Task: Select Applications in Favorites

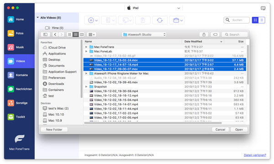Action: pyautogui.click(x=54, y=54)
